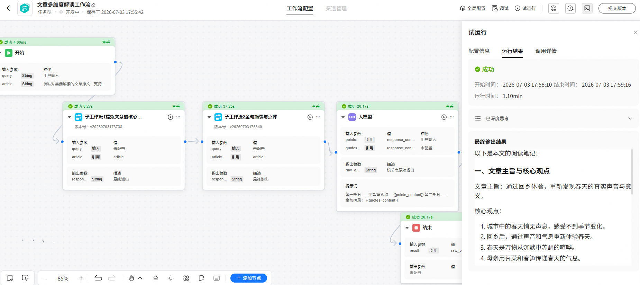Image resolution: width=640 pixels, height=285 pixels.
Task: Click output port dot of 开始 node
Action: coord(115,62)
